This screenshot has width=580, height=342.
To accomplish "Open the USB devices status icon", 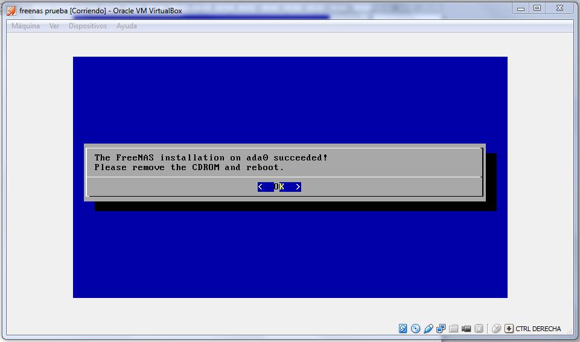I will 429,329.
